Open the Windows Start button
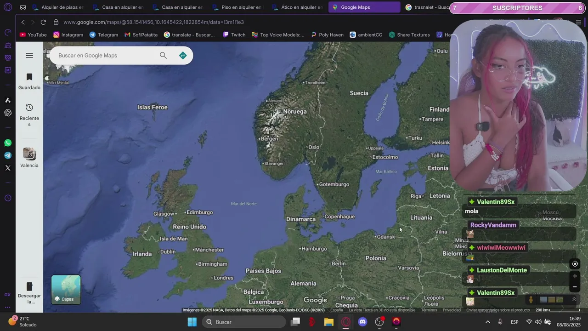Screen dimensions: 588x331 tap(192, 322)
